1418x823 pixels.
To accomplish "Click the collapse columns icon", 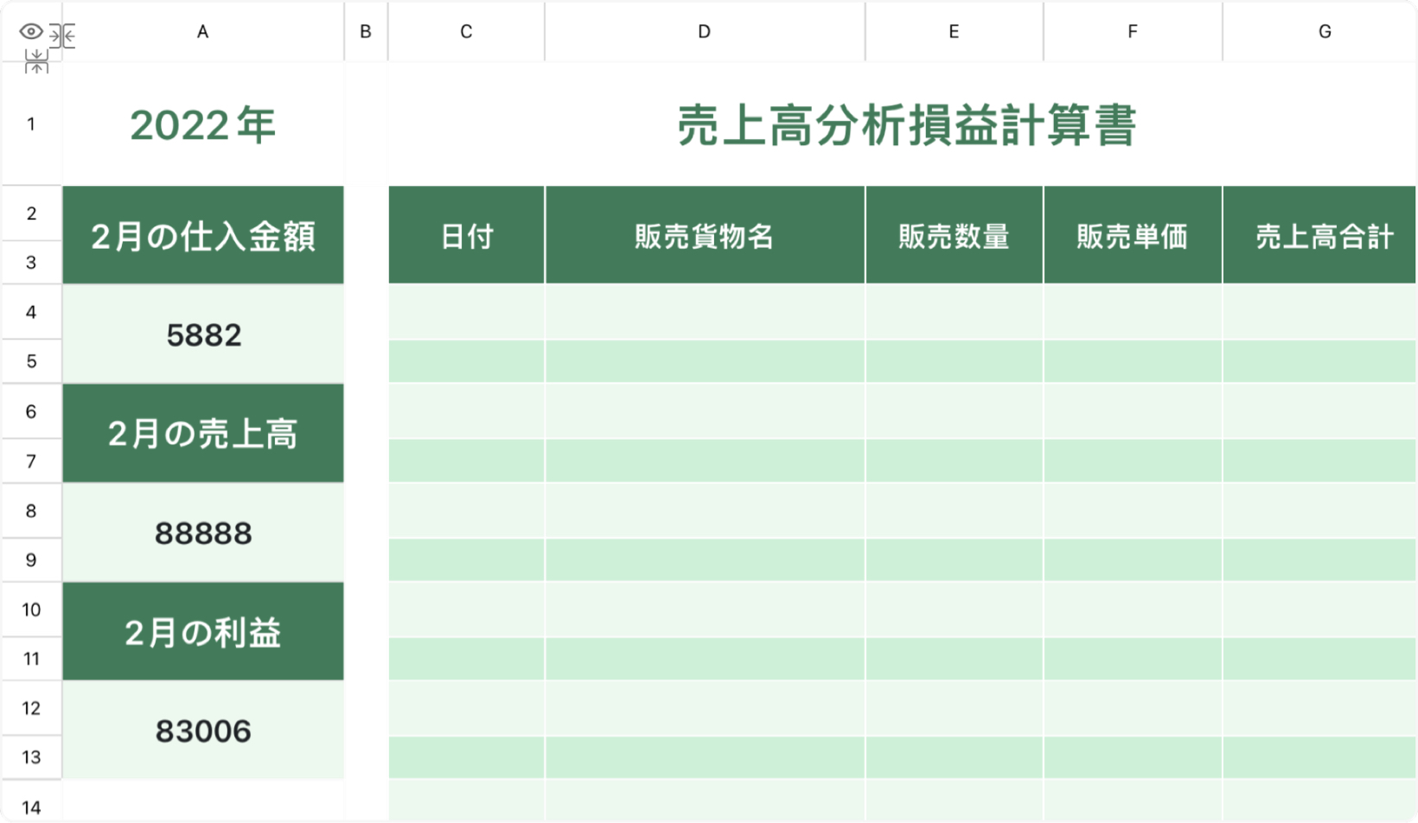I will [62, 35].
